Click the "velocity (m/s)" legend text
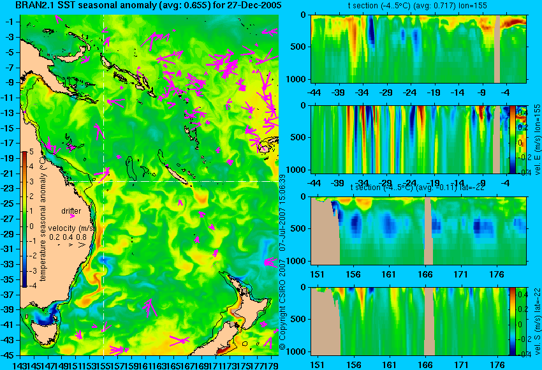This screenshot has width=542, height=370. pos(71,228)
